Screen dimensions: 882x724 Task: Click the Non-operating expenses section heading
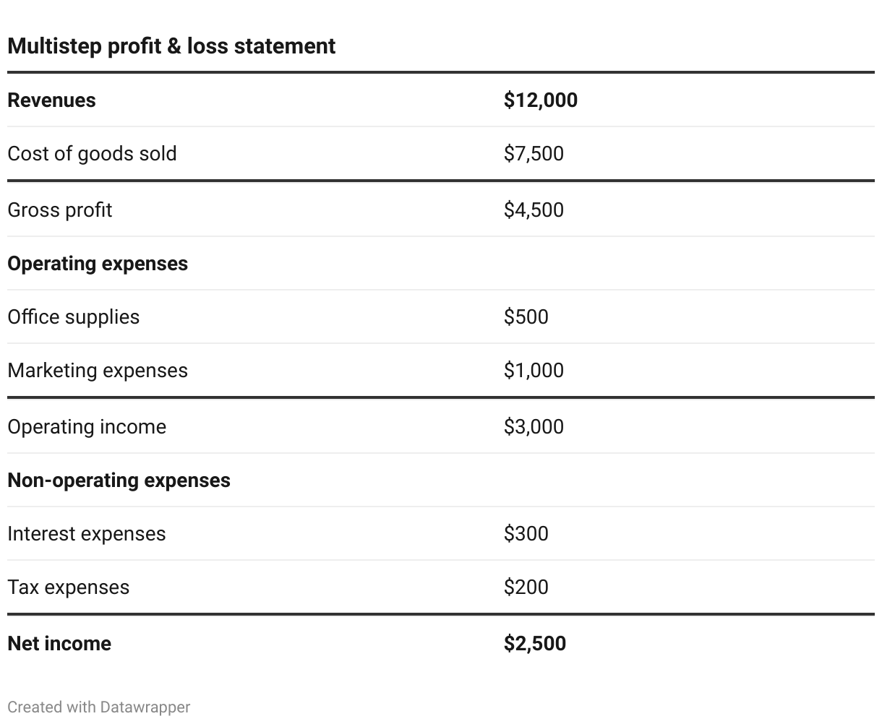tap(119, 480)
